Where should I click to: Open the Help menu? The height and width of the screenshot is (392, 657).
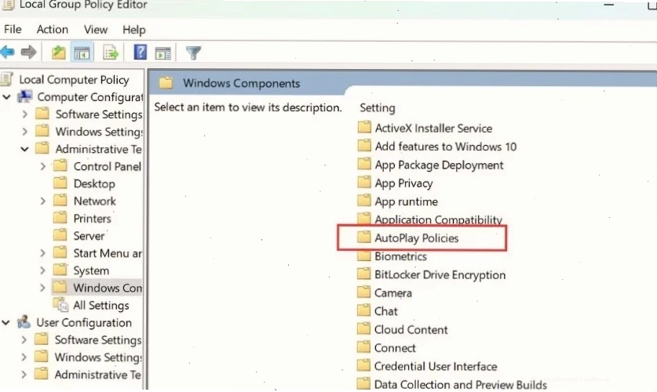click(134, 30)
